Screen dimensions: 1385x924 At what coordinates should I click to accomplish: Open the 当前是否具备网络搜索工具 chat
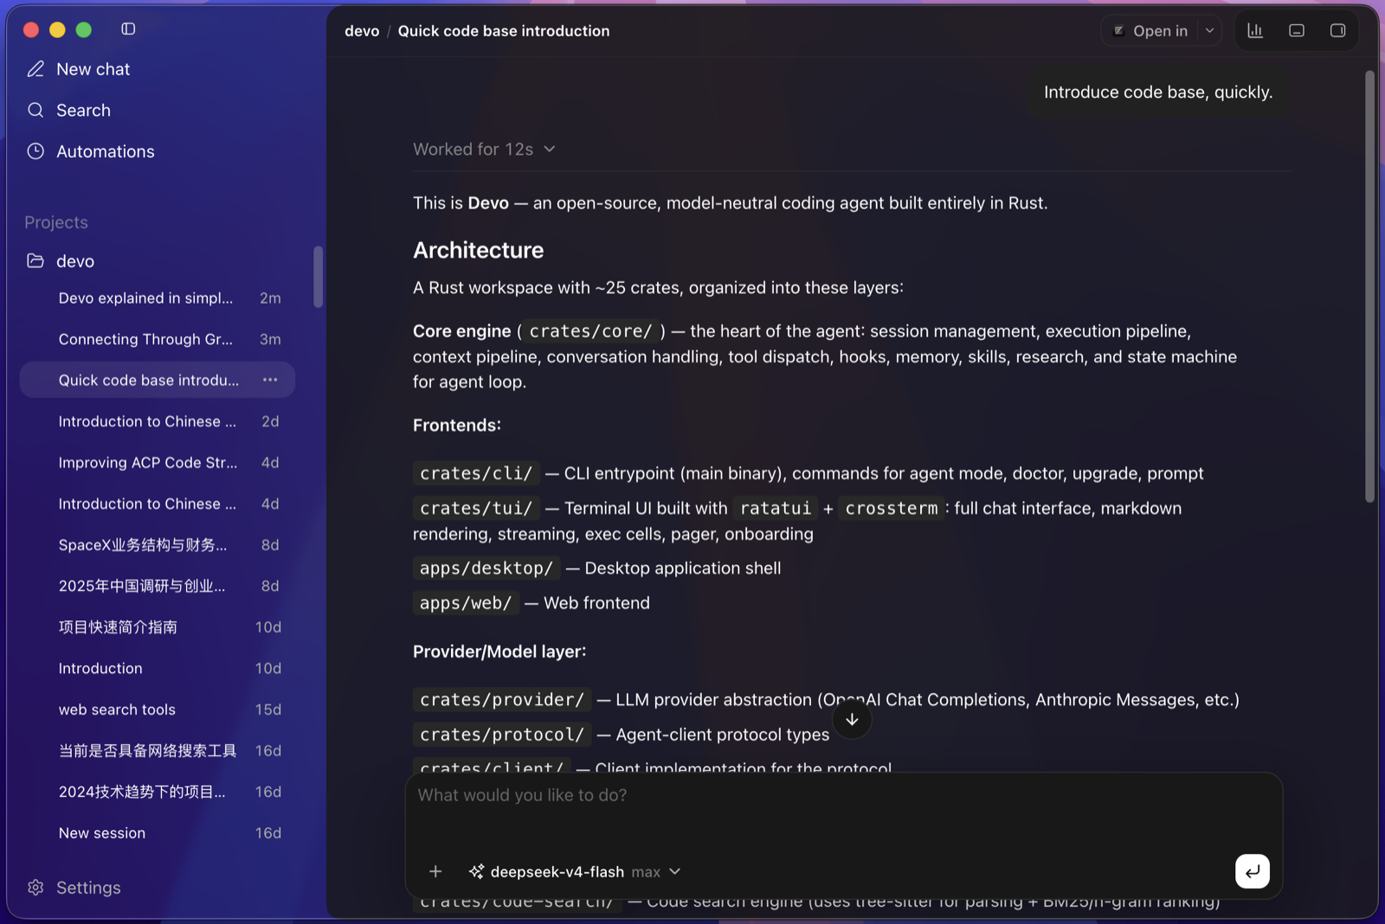(x=158, y=750)
